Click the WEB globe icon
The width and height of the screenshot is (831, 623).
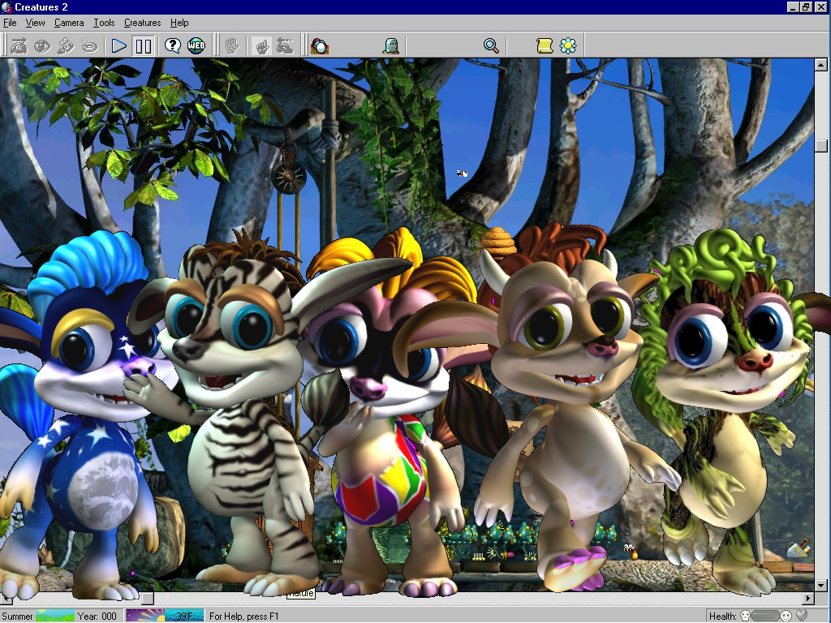196,46
